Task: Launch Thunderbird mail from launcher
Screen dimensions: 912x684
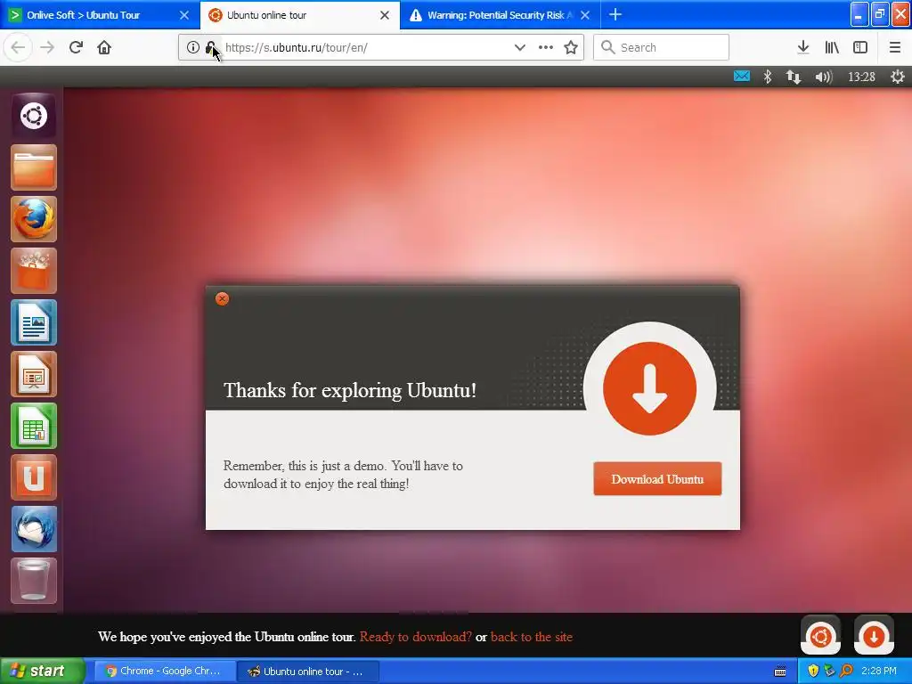Action: (34, 529)
